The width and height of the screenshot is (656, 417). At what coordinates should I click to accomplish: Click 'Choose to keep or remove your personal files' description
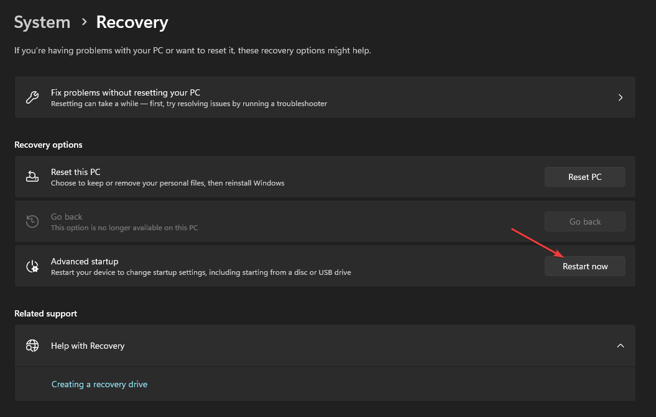[x=167, y=183]
